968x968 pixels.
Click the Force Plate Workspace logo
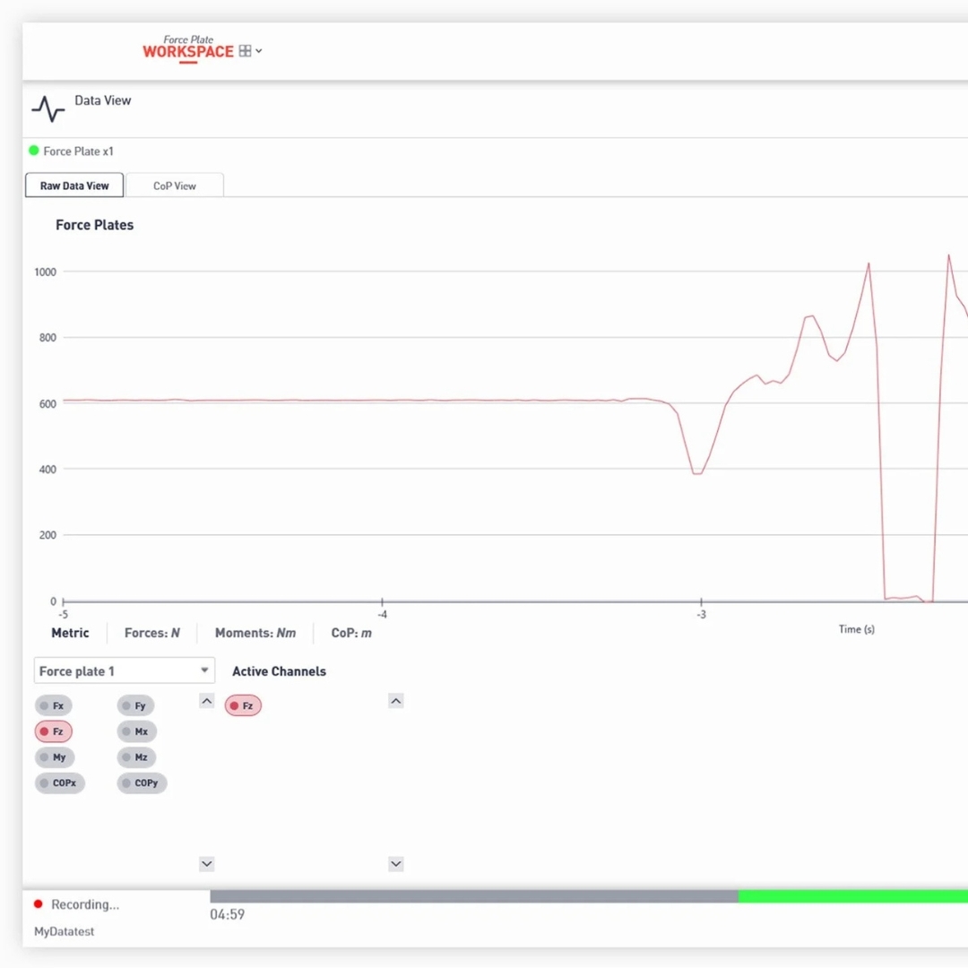187,49
